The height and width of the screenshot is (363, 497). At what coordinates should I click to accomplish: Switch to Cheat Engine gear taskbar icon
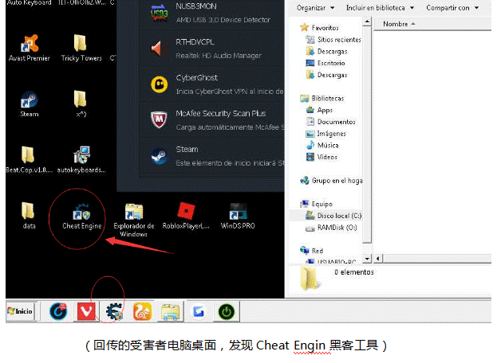point(114,311)
